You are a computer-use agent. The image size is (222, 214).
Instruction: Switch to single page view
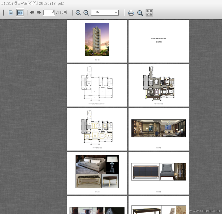11,13
